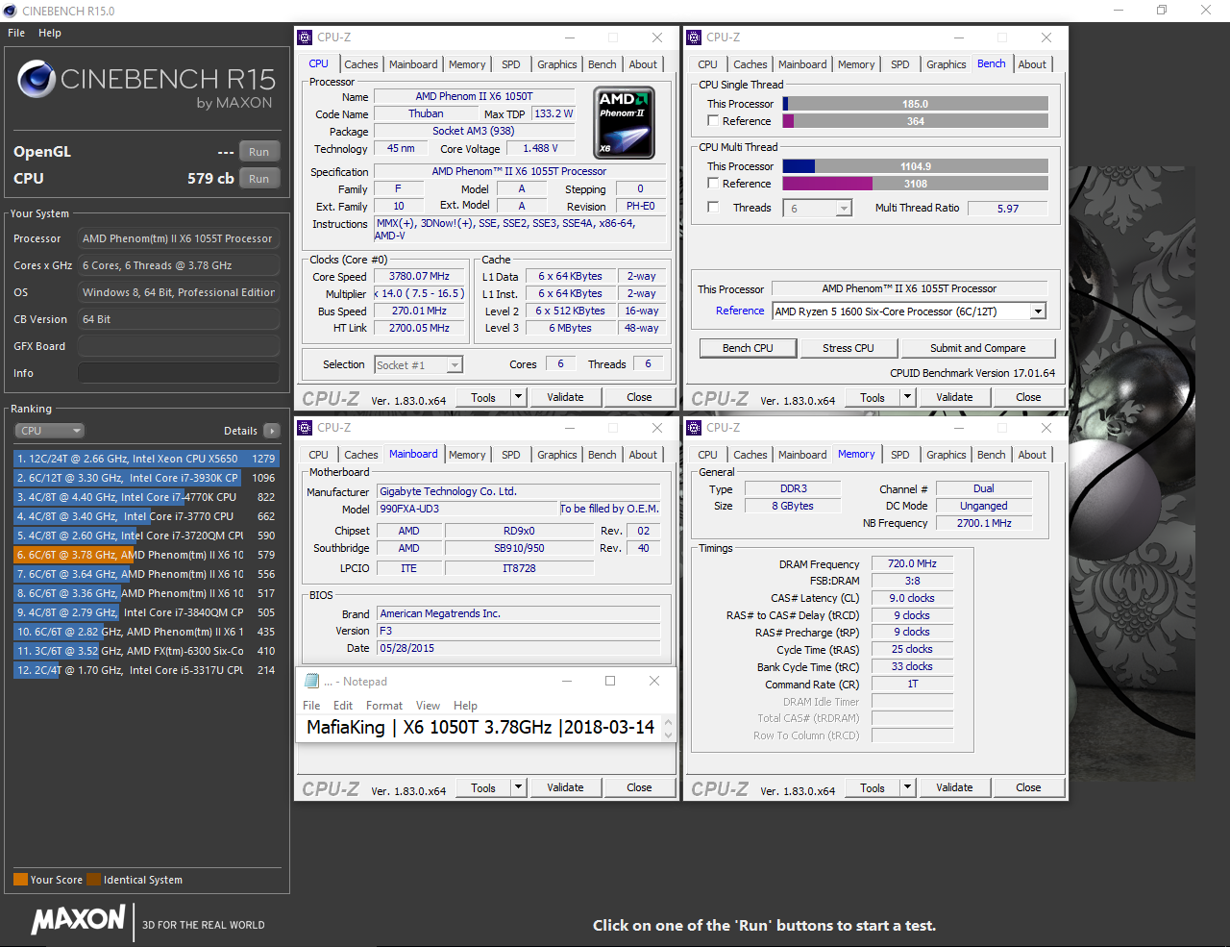Open ranking Details arrow button
The image size is (1230, 947).
pyautogui.click(x=272, y=431)
